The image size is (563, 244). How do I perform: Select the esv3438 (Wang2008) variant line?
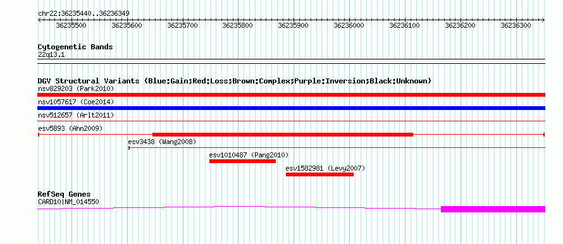pos(337,147)
